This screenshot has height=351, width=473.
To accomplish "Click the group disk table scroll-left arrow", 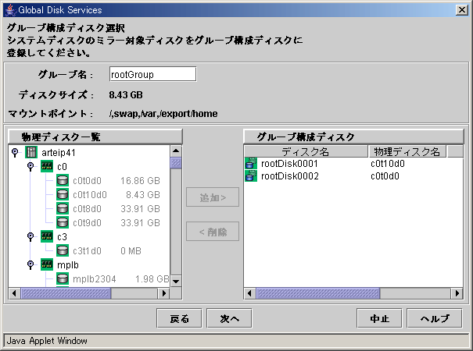I will 249,293.
